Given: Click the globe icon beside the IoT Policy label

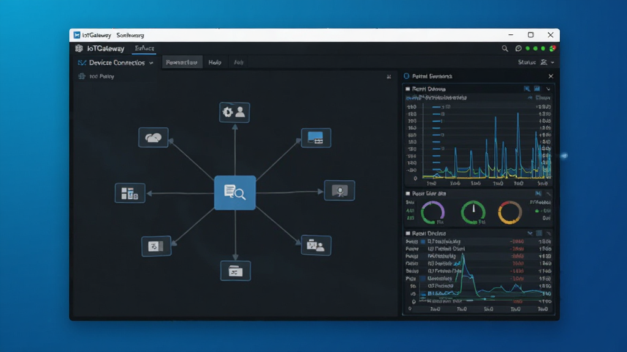Looking at the screenshot, I should [82, 76].
